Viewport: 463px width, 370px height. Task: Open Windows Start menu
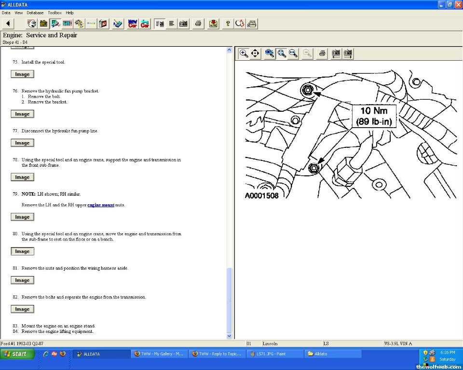(x=17, y=354)
